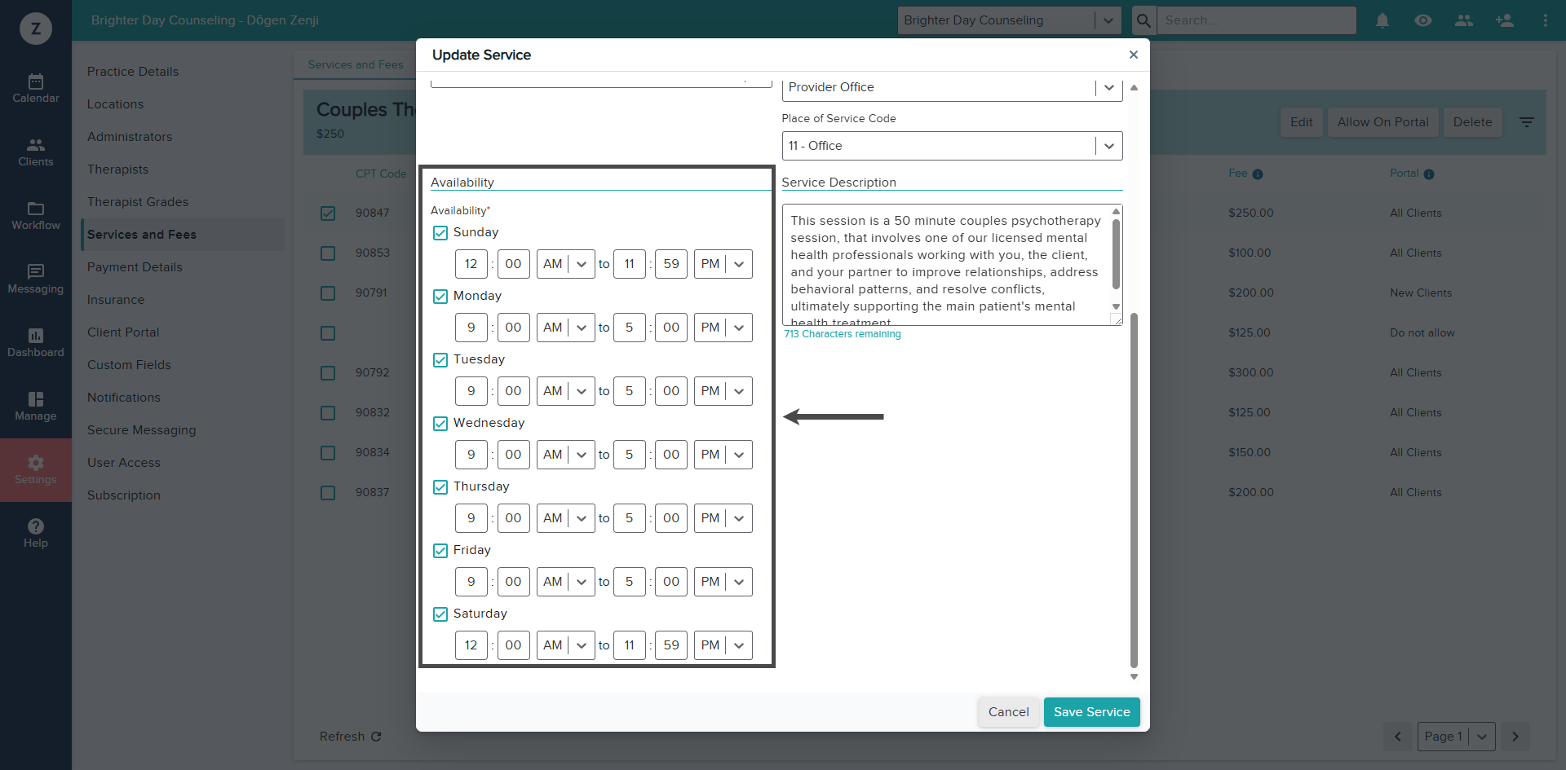Open Wednesday start AM/PM dropdown
This screenshot has height=770, width=1566.
tap(565, 455)
